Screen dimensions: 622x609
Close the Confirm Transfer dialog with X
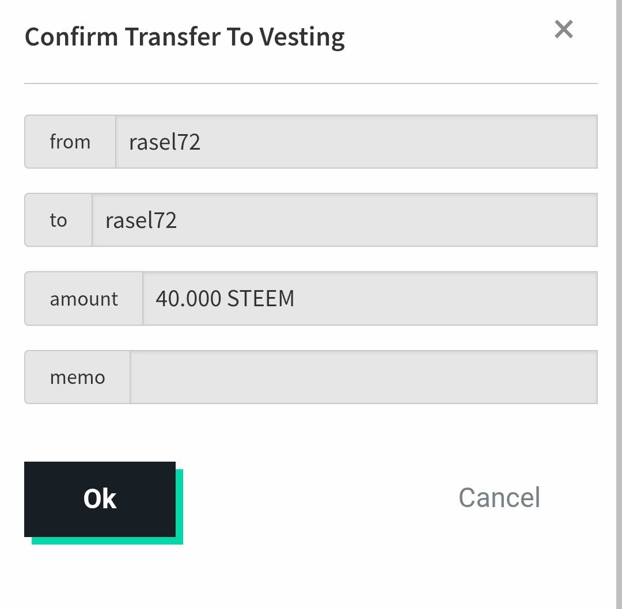pyautogui.click(x=563, y=29)
